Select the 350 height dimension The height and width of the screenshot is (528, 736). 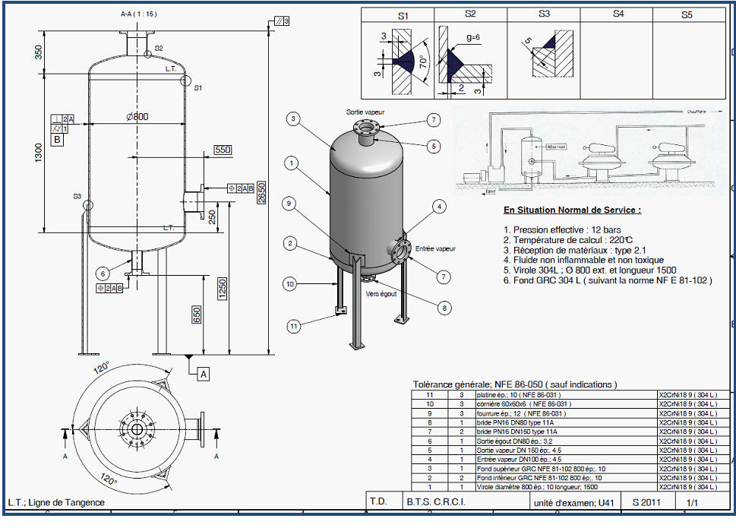[39, 52]
